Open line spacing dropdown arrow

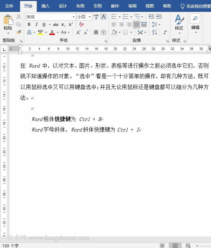click(160, 24)
